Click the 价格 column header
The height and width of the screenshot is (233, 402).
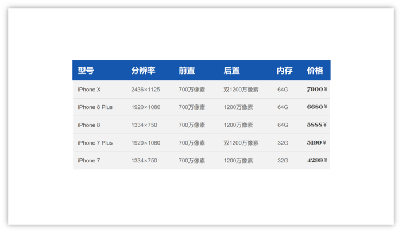315,71
